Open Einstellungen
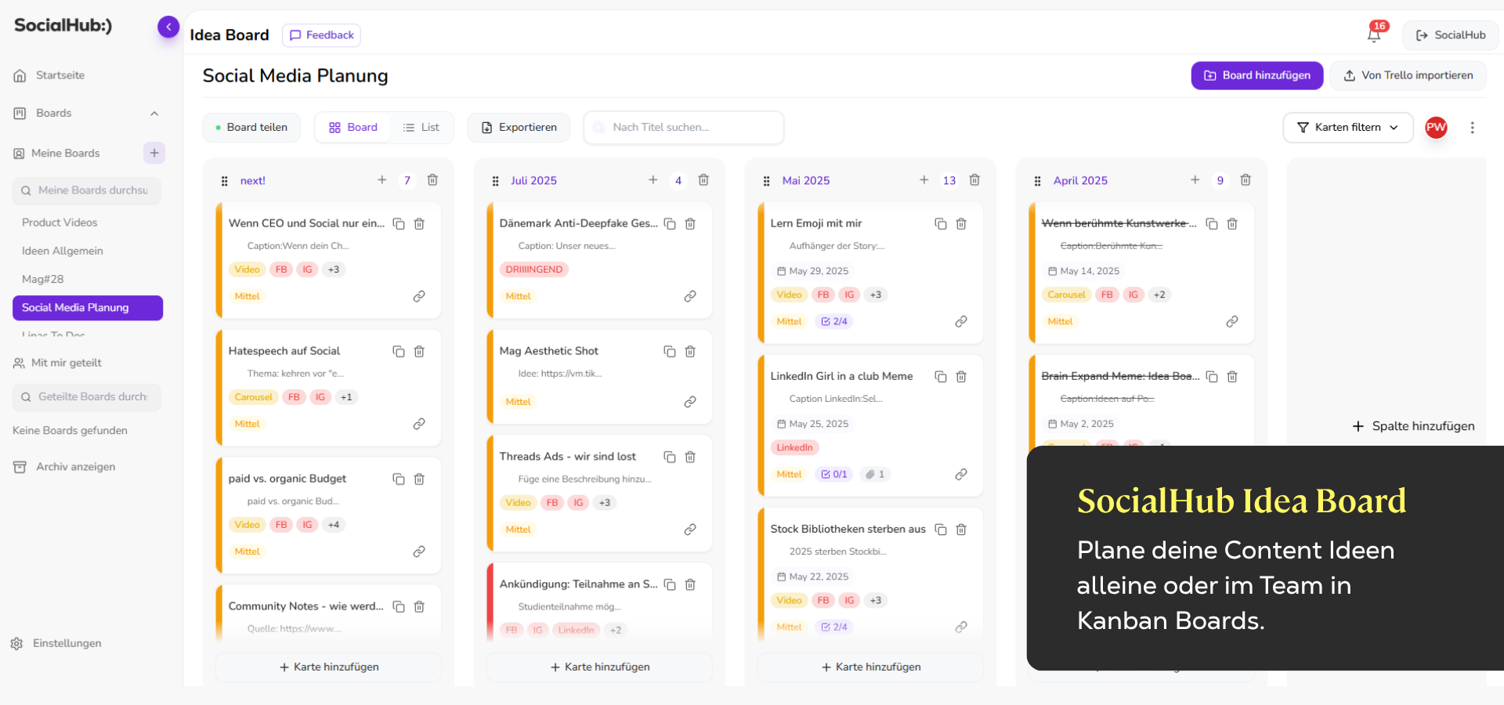Image resolution: width=1504 pixels, height=705 pixels. coord(56,643)
